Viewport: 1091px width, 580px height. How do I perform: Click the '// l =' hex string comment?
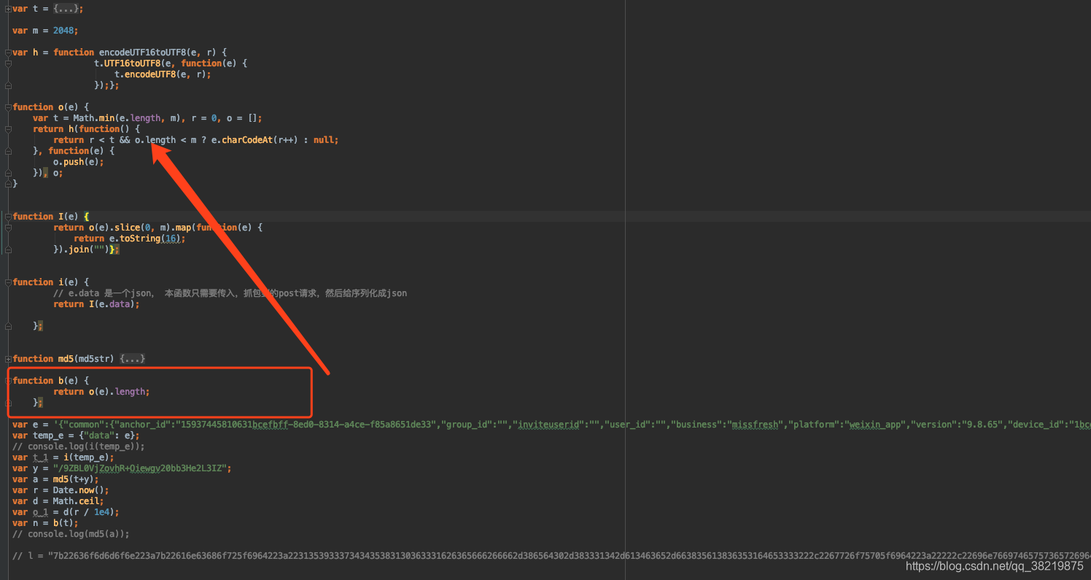click(551, 556)
